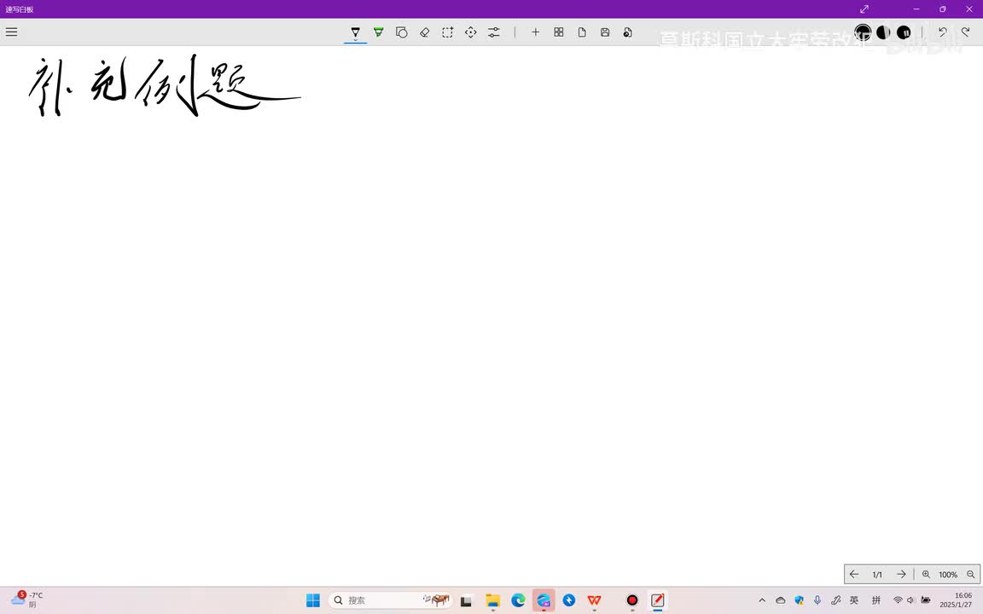Select the third black circle swatch
Image resolution: width=983 pixels, height=614 pixels.
pos(904,32)
